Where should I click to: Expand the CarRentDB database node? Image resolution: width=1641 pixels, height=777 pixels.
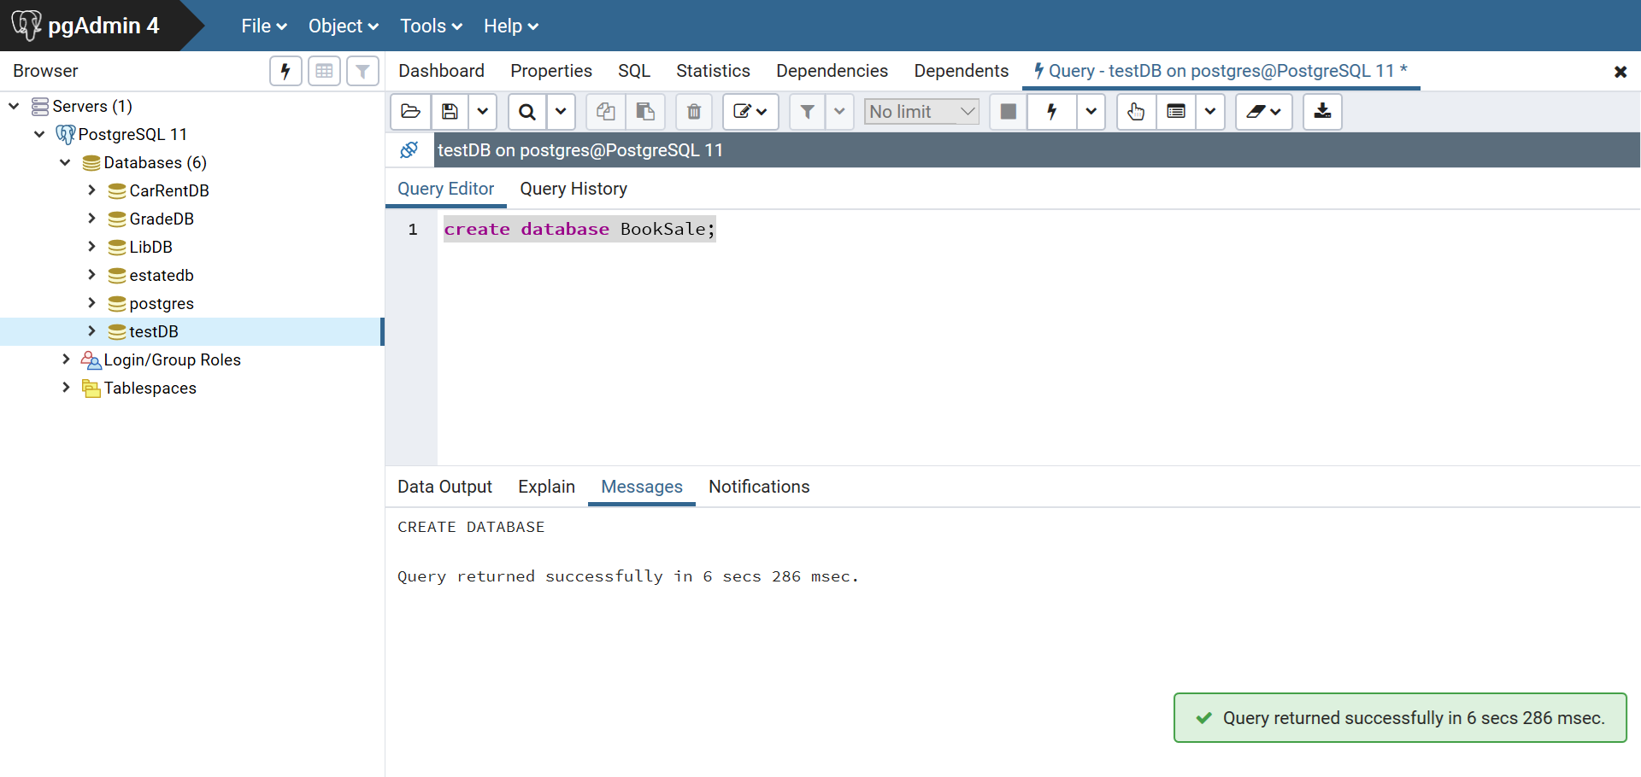91,190
